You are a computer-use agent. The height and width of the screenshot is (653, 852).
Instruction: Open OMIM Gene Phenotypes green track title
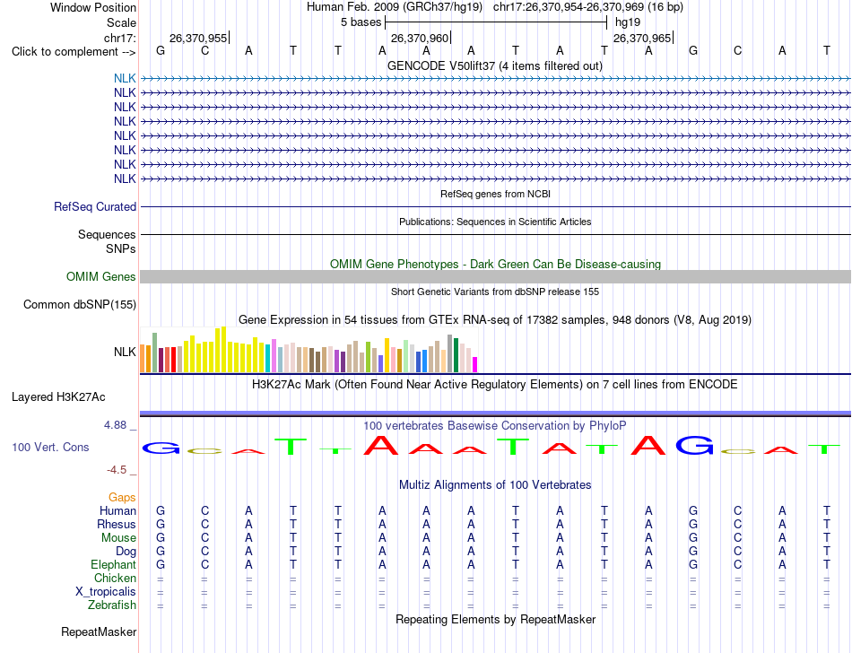(496, 264)
